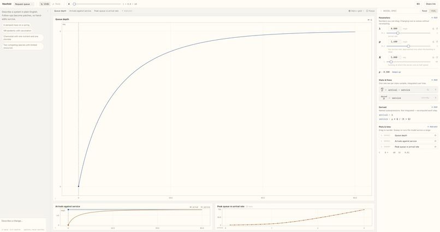Click the lock icon on the K row
Viewport: 440px width, 232px height.
[433, 57]
